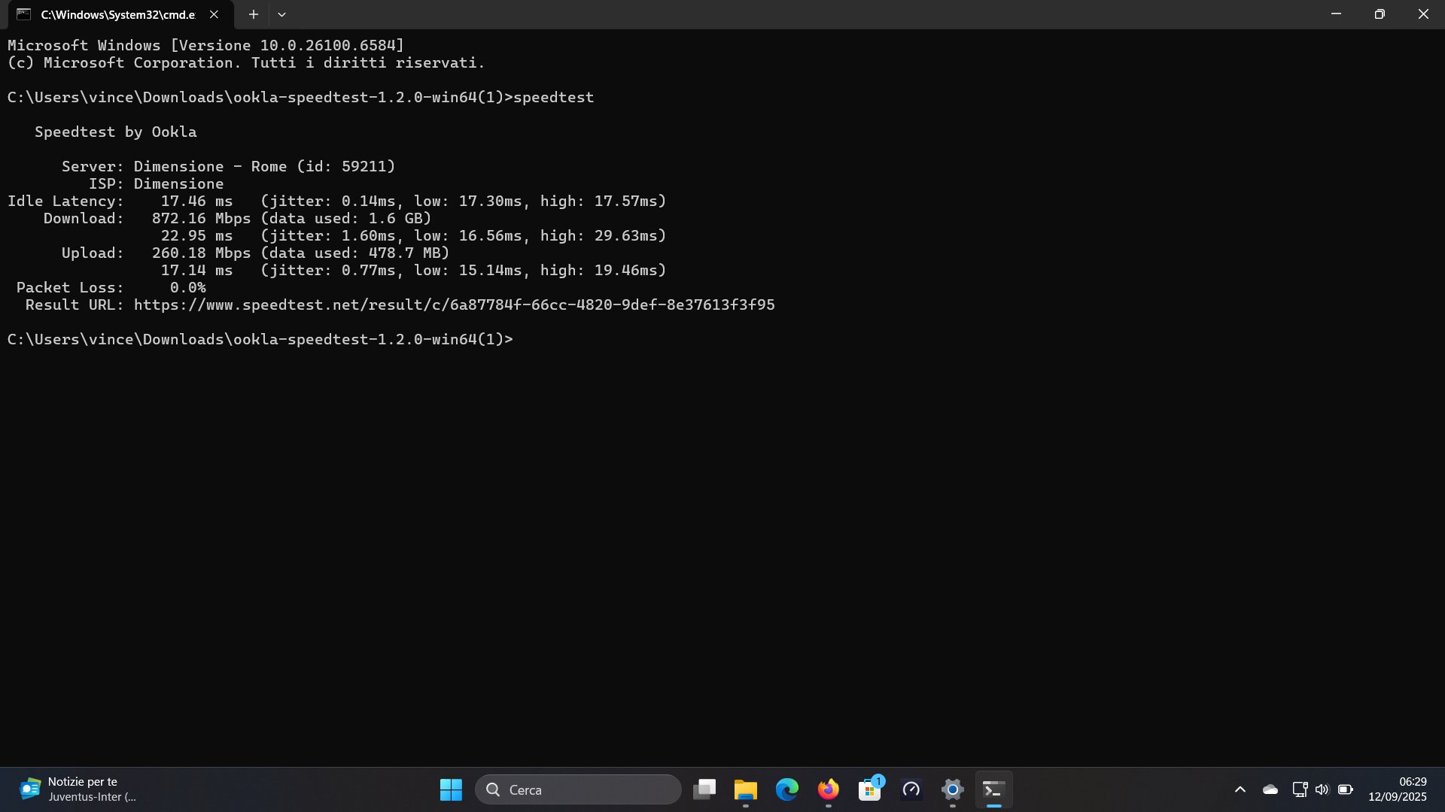
Task: Open the clock and date panel
Action: point(1397,789)
